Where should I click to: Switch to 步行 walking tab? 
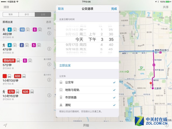click(27, 14)
